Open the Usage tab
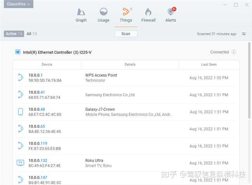 [x=104, y=16]
